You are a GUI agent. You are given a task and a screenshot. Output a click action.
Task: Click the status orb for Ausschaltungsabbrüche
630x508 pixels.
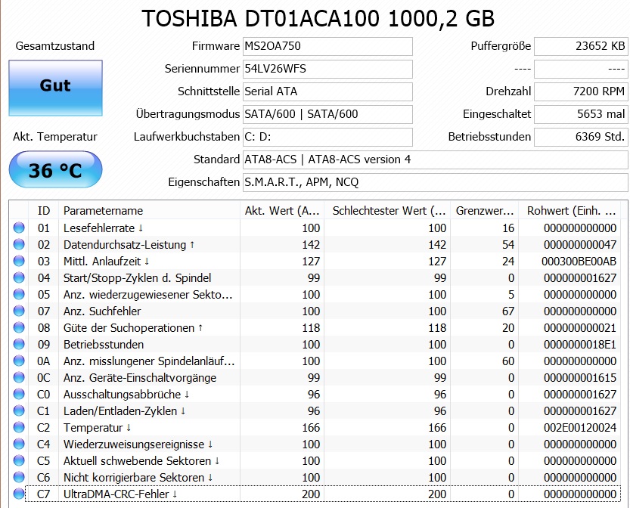click(x=19, y=394)
